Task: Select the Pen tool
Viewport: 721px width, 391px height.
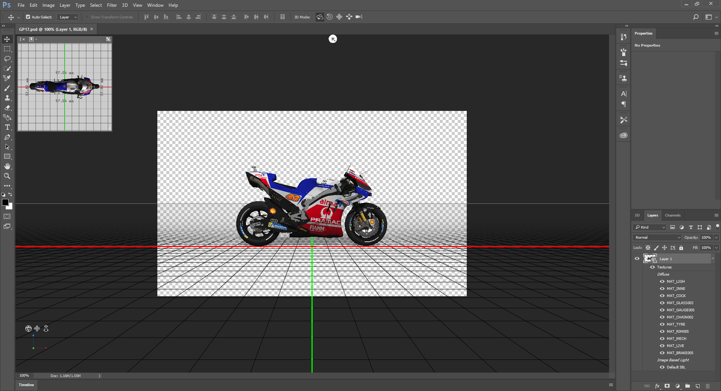Action: click(x=7, y=137)
